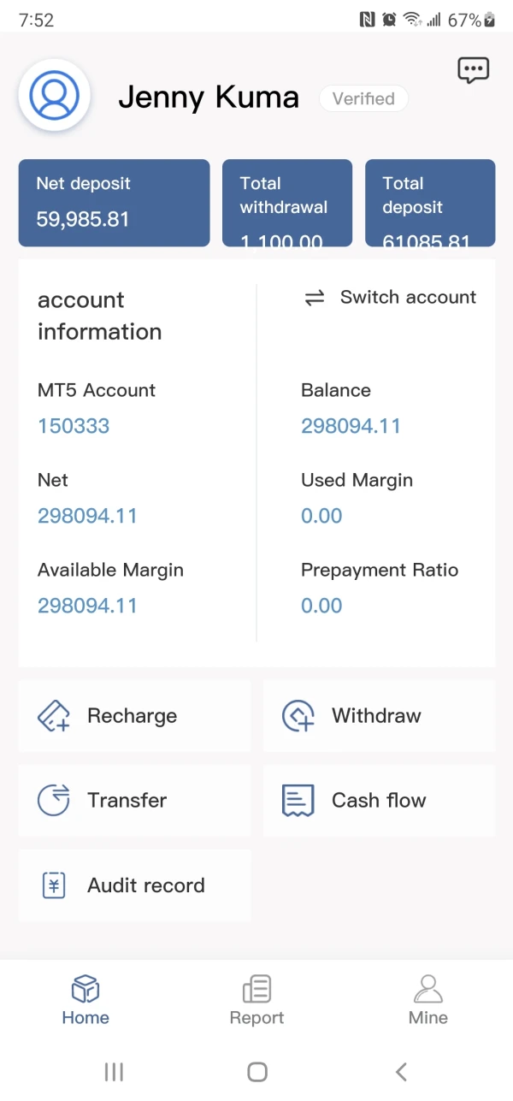Open the Net deposit card

pos(114,203)
